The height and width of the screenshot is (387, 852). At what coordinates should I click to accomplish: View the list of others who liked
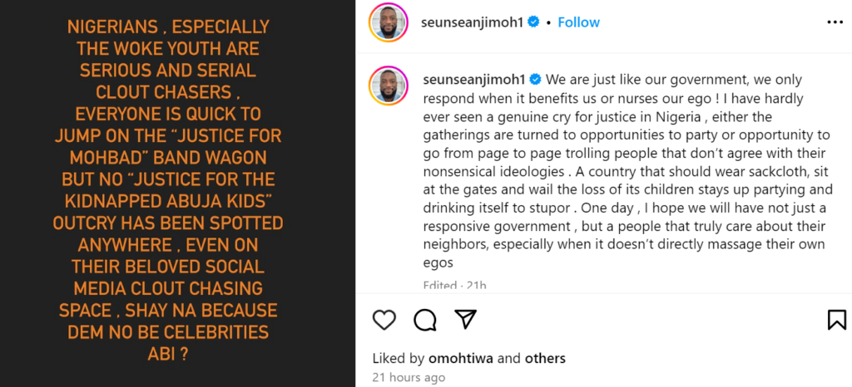(545, 359)
